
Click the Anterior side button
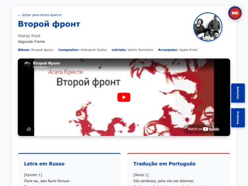point(238,93)
